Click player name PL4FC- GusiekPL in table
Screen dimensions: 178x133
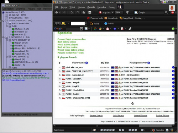point(74,79)
